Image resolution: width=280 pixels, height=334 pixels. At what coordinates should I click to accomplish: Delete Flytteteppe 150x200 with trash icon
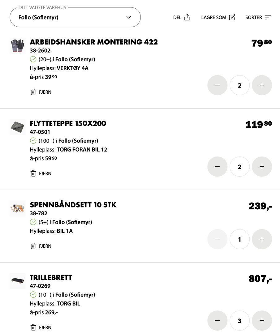click(x=33, y=173)
